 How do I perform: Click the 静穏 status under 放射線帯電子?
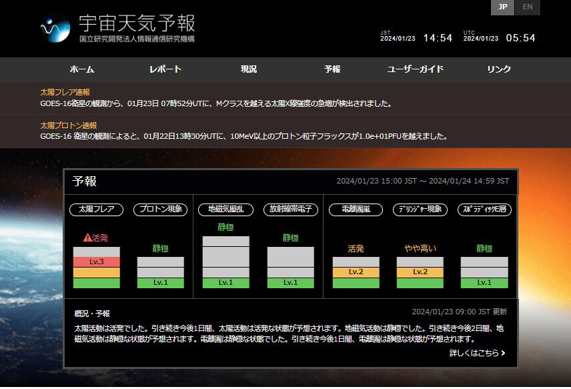[291, 238]
